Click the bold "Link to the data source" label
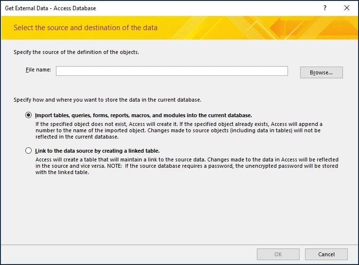This screenshot has width=359, height=265. (x=97, y=151)
